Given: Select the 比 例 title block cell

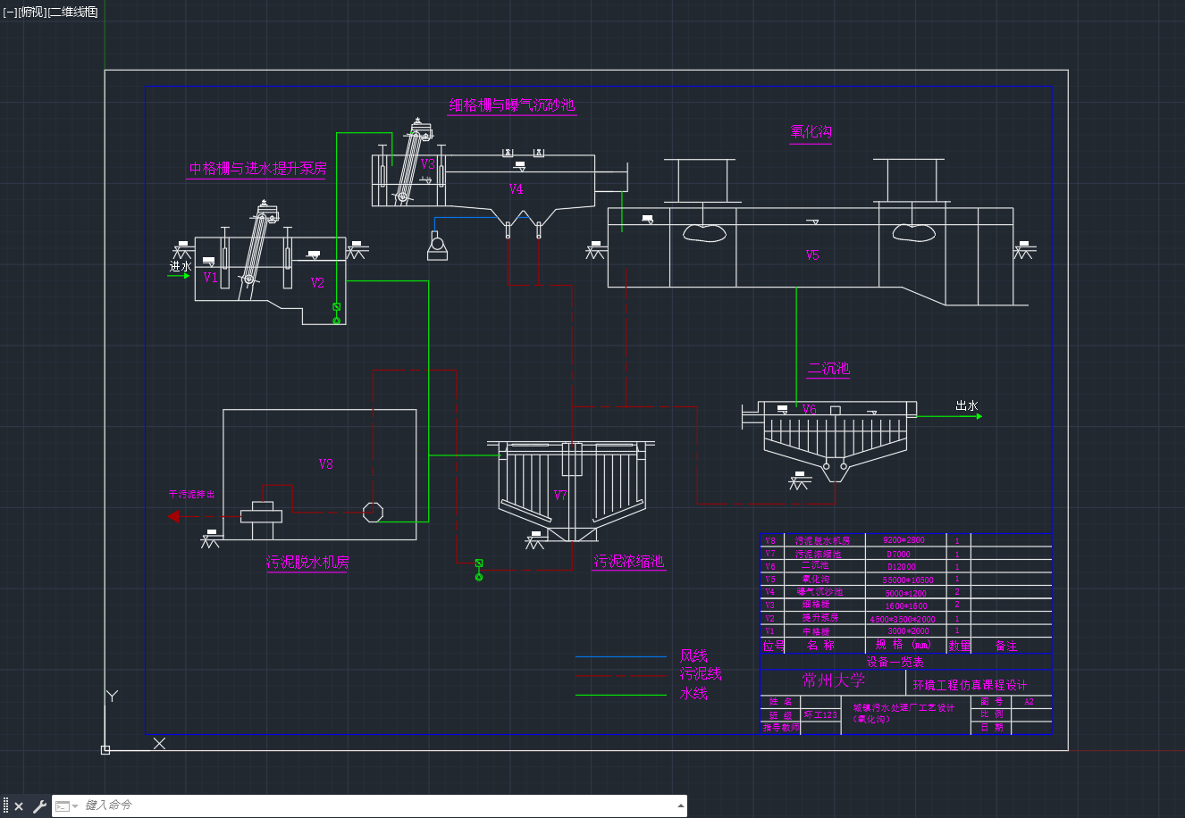Looking at the screenshot, I should (991, 714).
